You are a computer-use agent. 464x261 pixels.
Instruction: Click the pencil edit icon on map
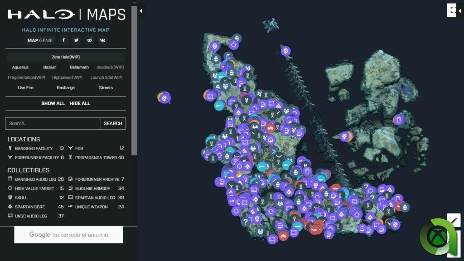coord(454,220)
